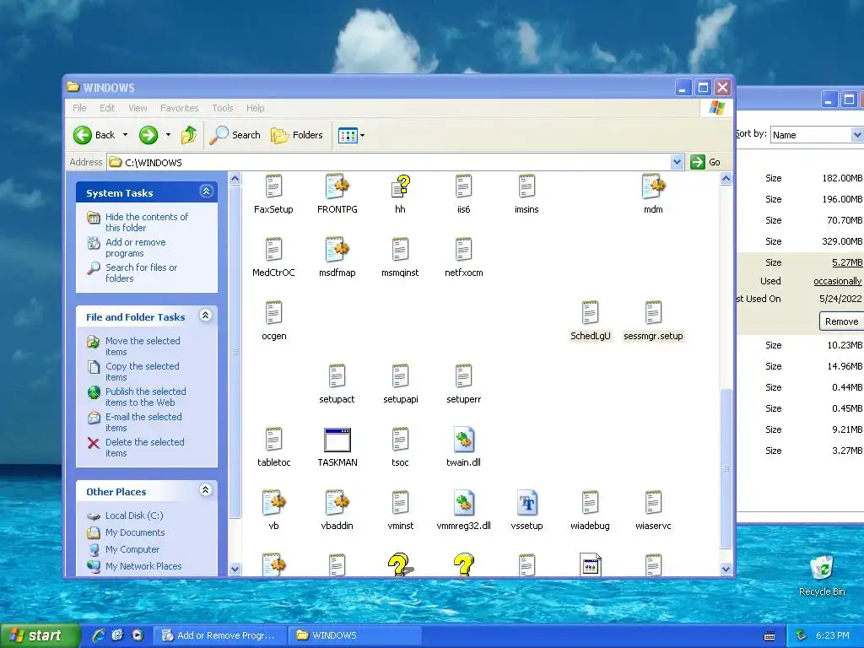The height and width of the screenshot is (648, 864).
Task: Open the Favorites menu
Action: click(x=179, y=108)
